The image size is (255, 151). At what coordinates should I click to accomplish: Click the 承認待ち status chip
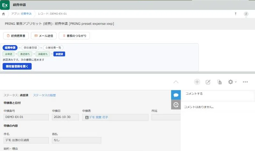tap(25, 54)
